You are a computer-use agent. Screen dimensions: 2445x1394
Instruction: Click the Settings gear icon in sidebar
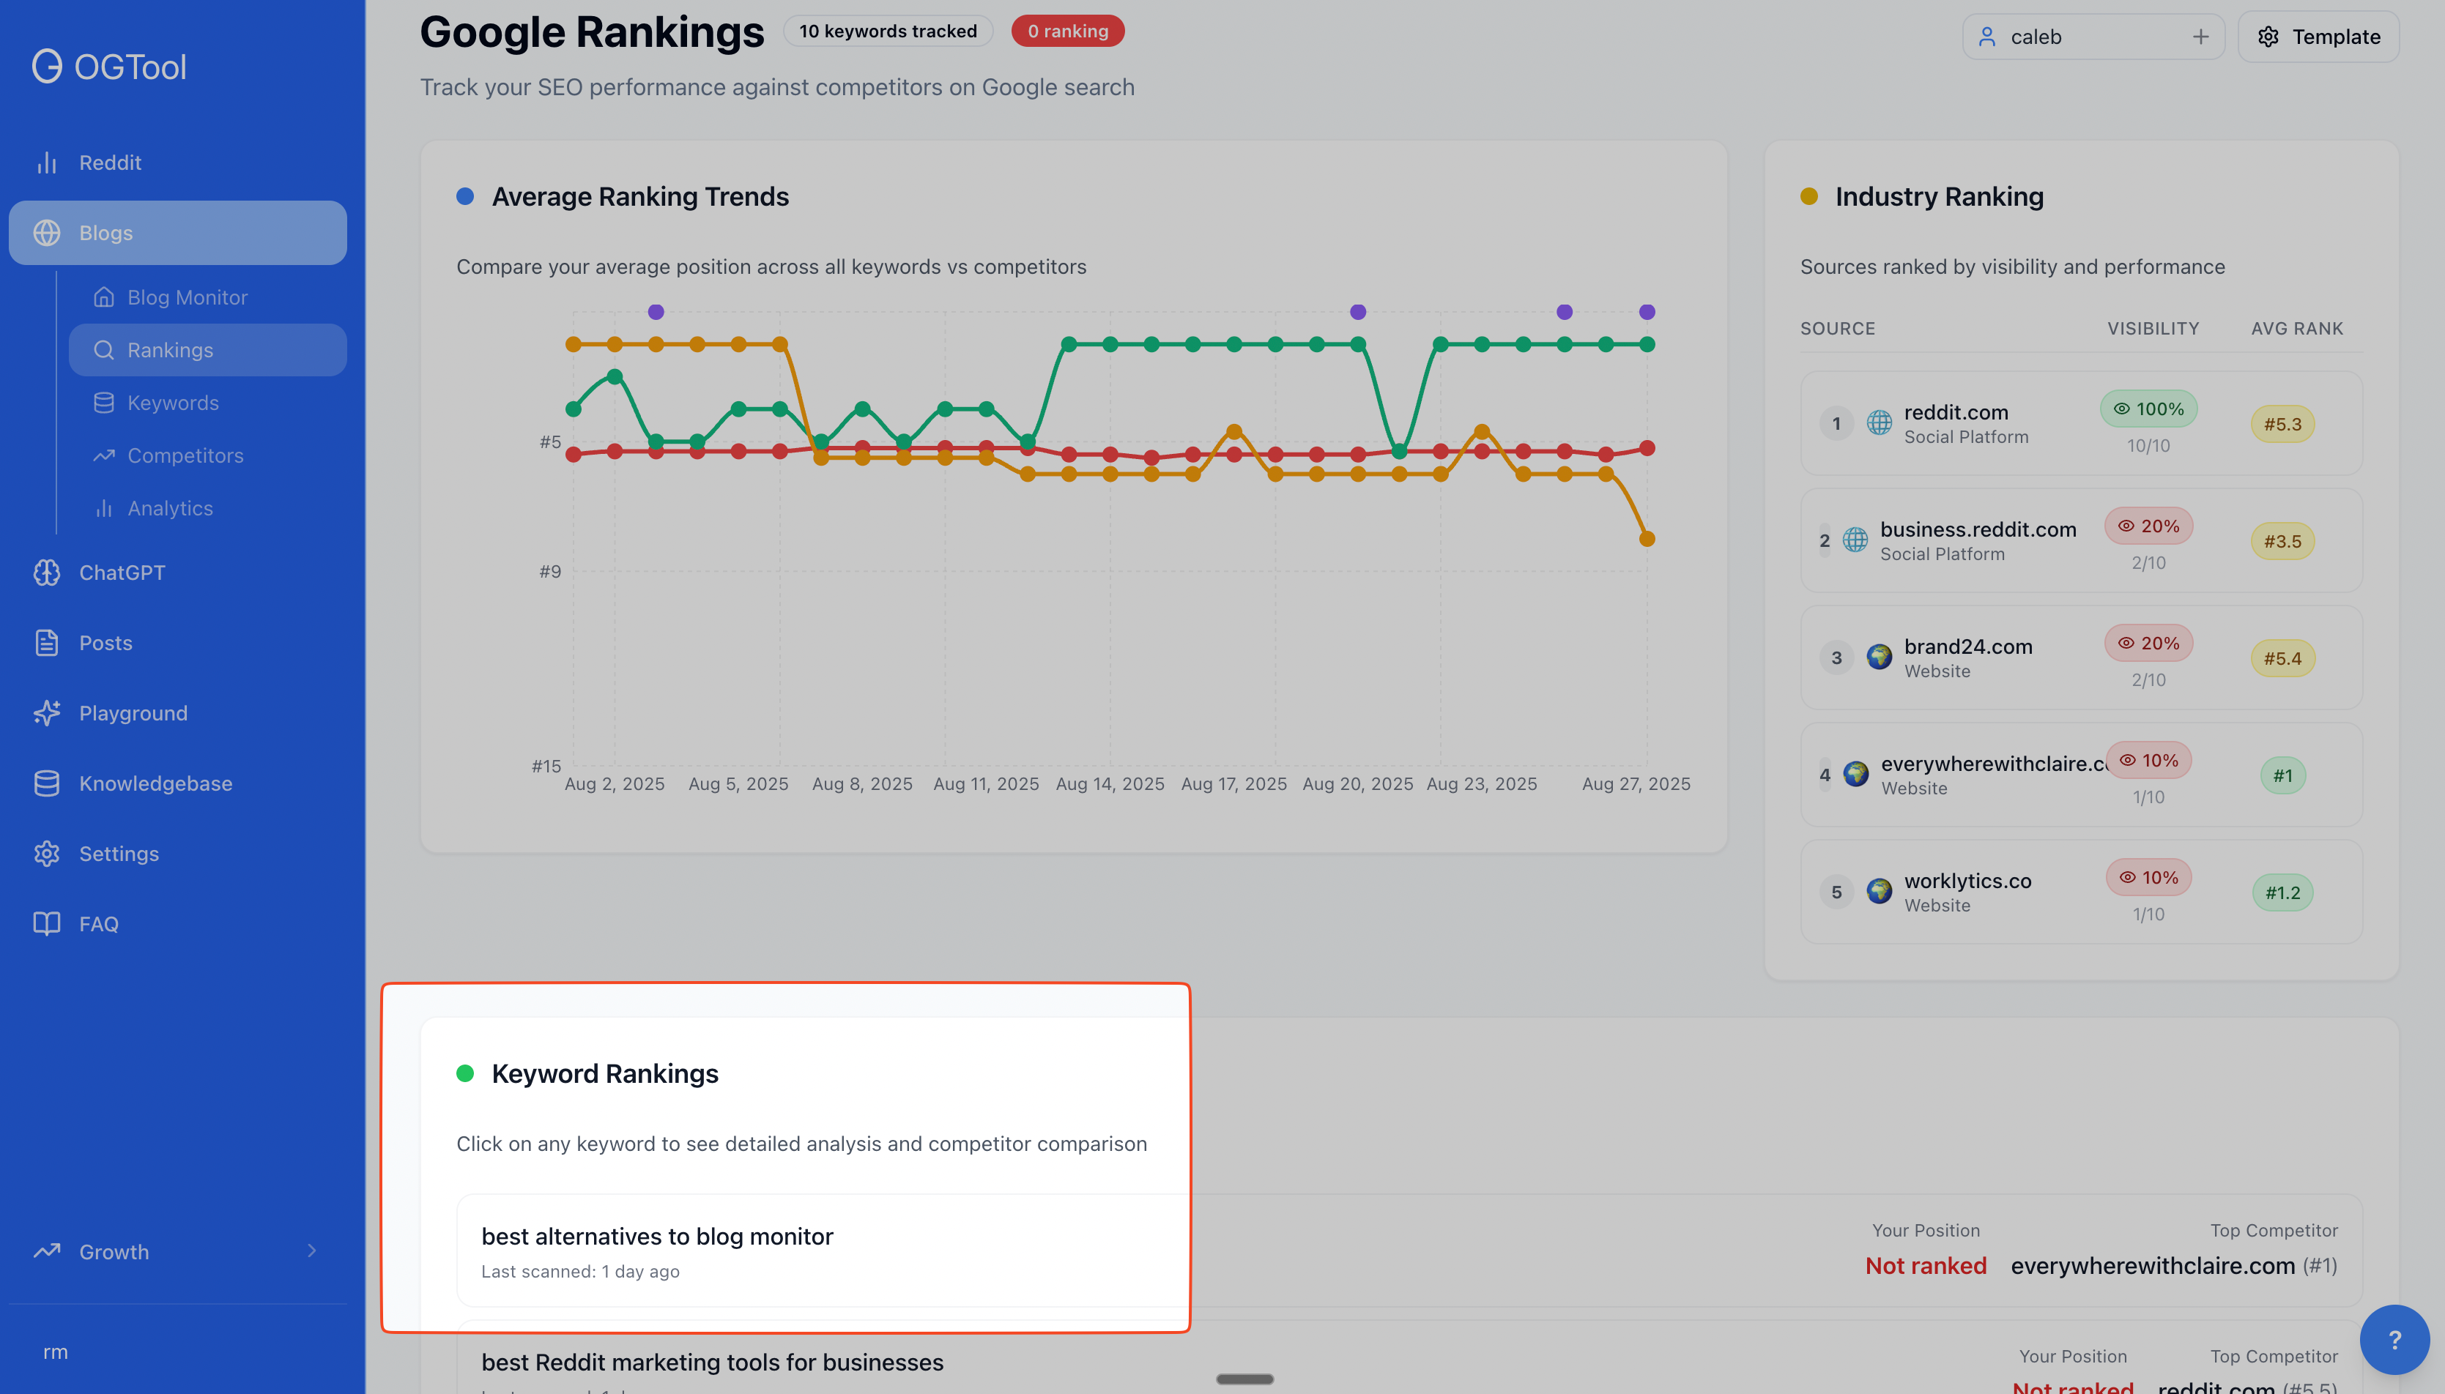tap(47, 853)
